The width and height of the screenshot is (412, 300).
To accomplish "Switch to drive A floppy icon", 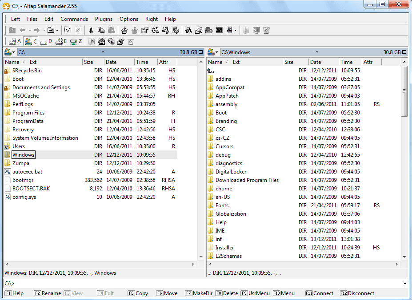I will tap(15, 41).
